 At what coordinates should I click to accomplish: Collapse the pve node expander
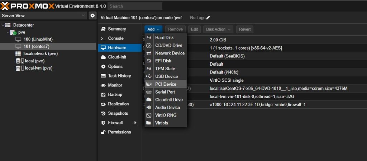click(x=8, y=32)
